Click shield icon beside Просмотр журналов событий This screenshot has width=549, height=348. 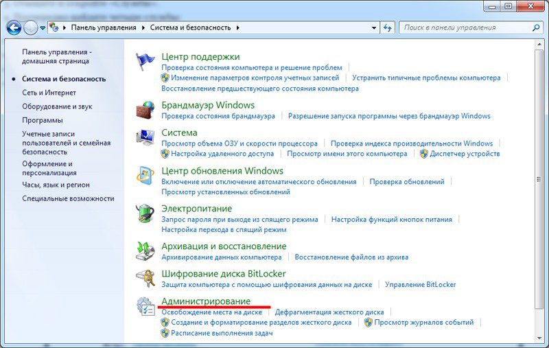click(x=368, y=323)
